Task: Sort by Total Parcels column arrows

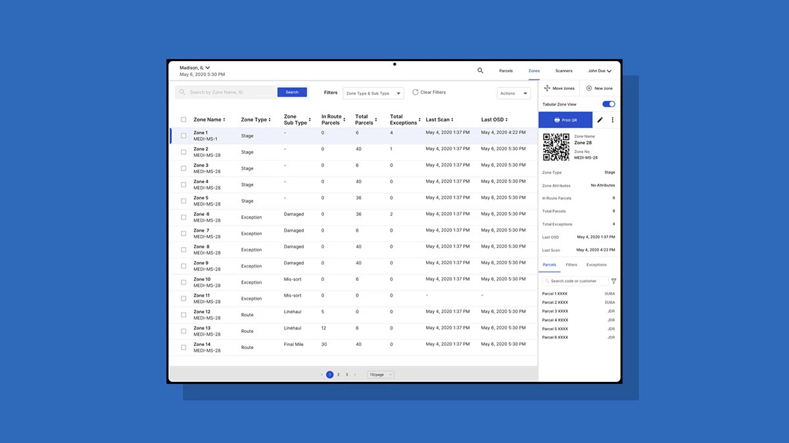Action: click(x=376, y=120)
